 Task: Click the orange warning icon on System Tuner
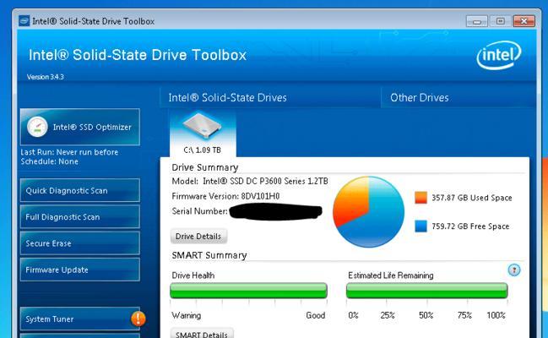click(x=138, y=319)
